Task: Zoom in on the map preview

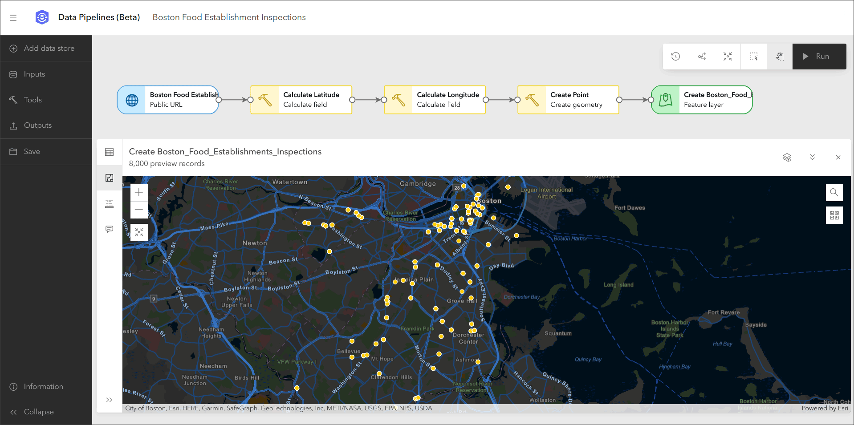Action: [x=139, y=192]
